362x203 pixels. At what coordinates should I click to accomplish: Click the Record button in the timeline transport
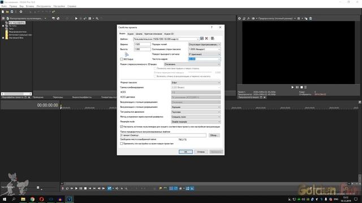(63, 188)
